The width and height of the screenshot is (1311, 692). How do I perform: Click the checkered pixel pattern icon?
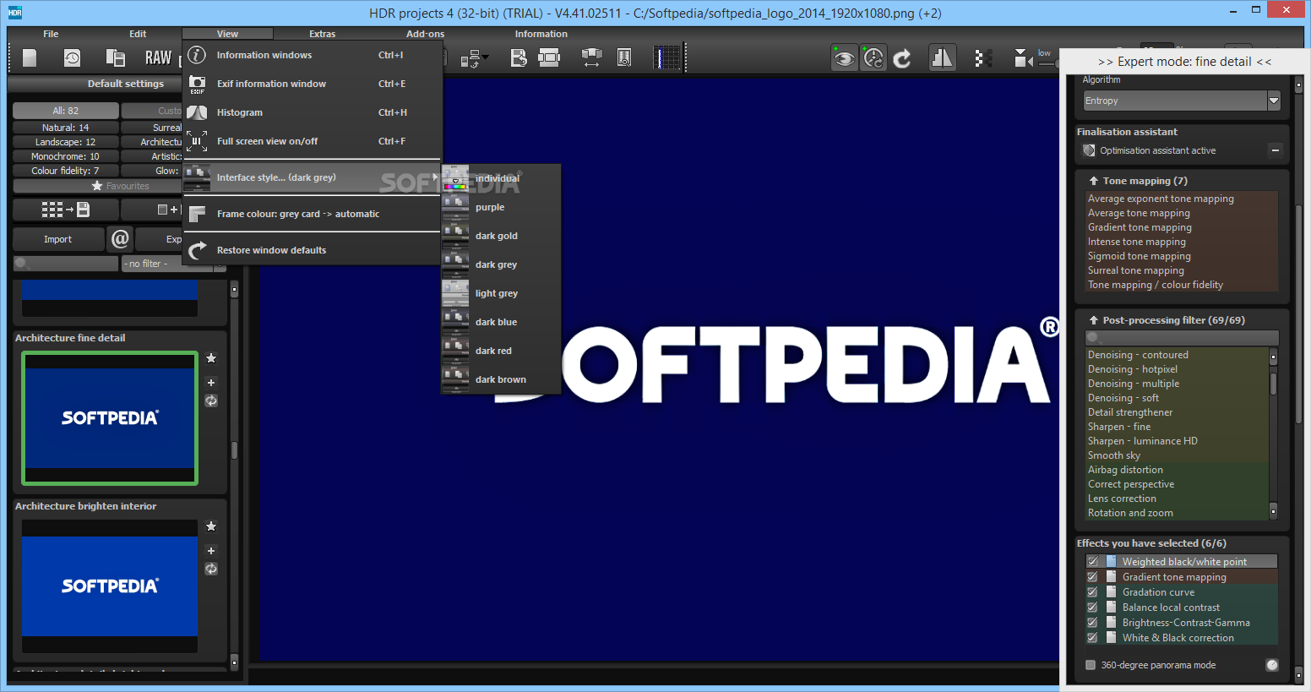point(982,57)
